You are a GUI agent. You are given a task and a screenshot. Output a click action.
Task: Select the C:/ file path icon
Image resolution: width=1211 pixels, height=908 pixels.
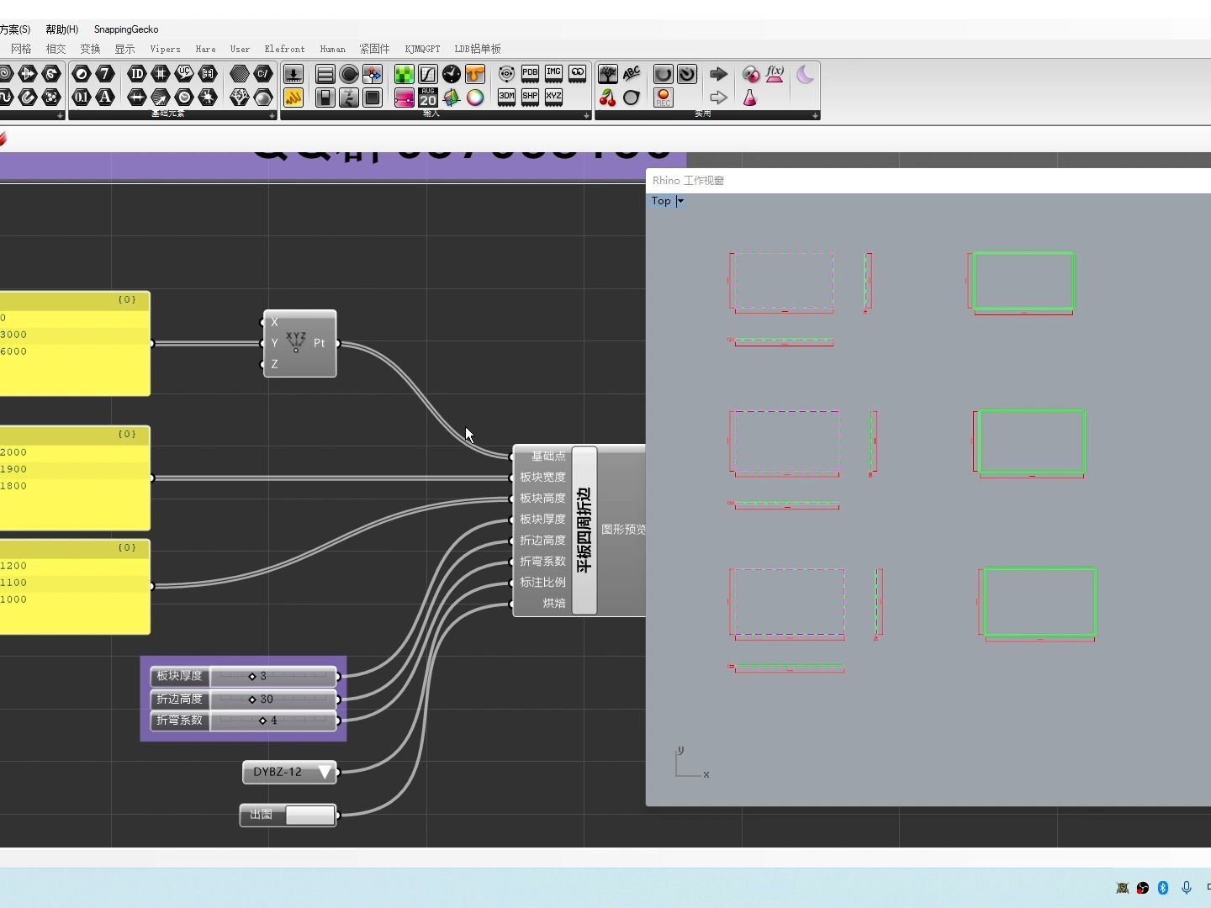[x=263, y=74]
